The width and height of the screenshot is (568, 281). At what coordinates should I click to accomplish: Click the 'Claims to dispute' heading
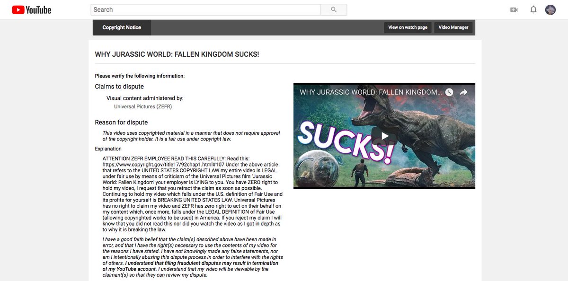tap(119, 87)
